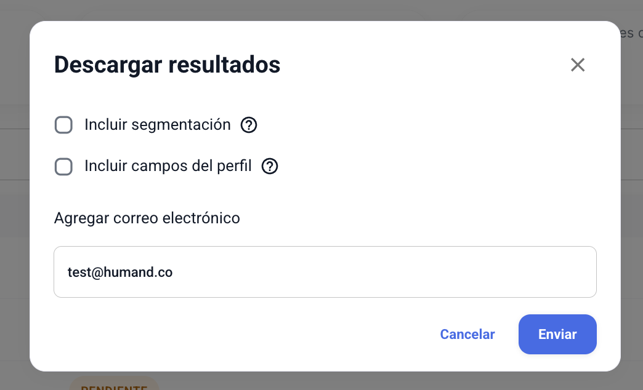
Task: Enable the Incluir segmentación checkbox
Action: pyautogui.click(x=63, y=125)
